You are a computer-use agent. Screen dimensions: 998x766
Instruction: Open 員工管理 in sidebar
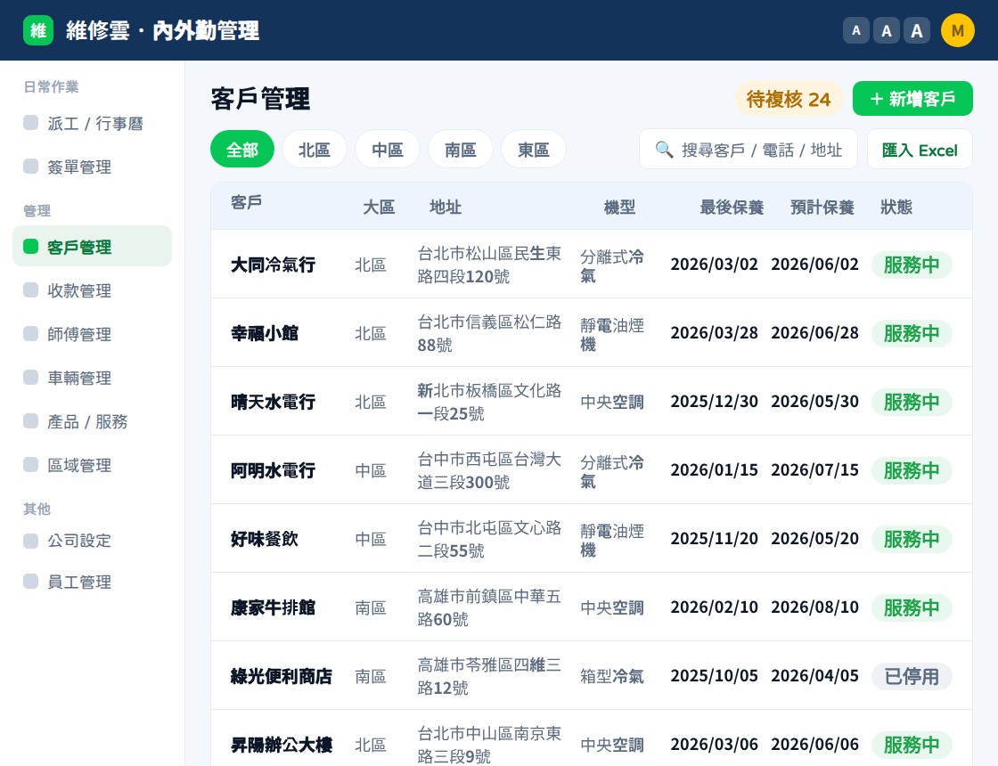(93, 582)
